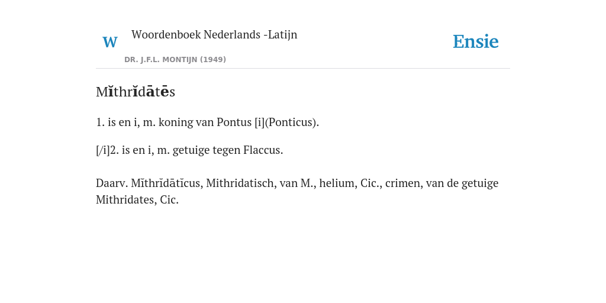Click the stray '[/i]2.' markup text

click(108, 150)
